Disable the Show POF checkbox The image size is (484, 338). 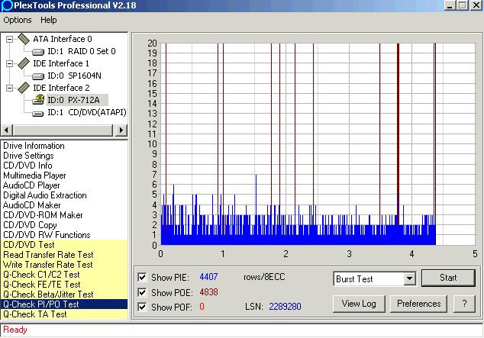tap(142, 307)
